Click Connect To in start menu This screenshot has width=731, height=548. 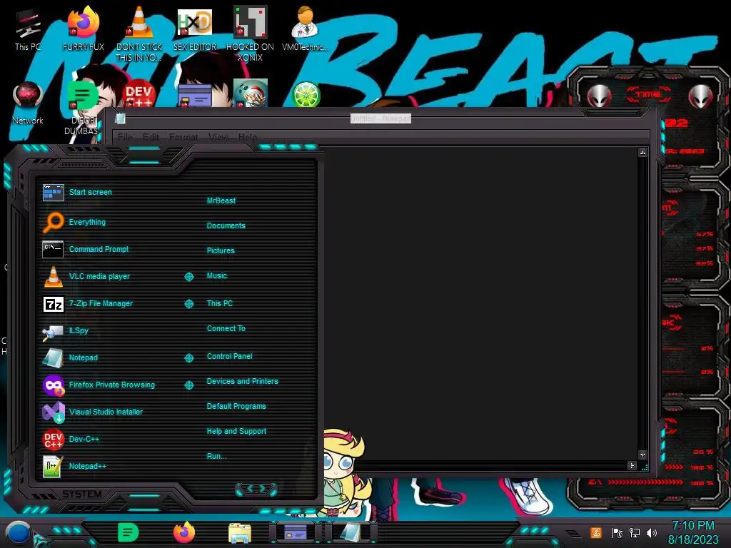[x=226, y=328]
